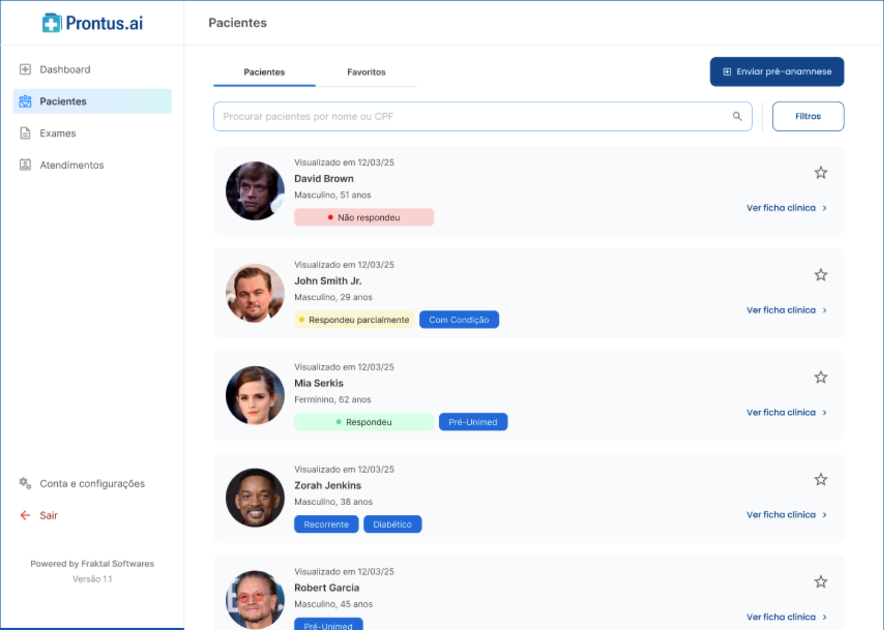
Task: Click the Diabético tag
Action: 393,524
